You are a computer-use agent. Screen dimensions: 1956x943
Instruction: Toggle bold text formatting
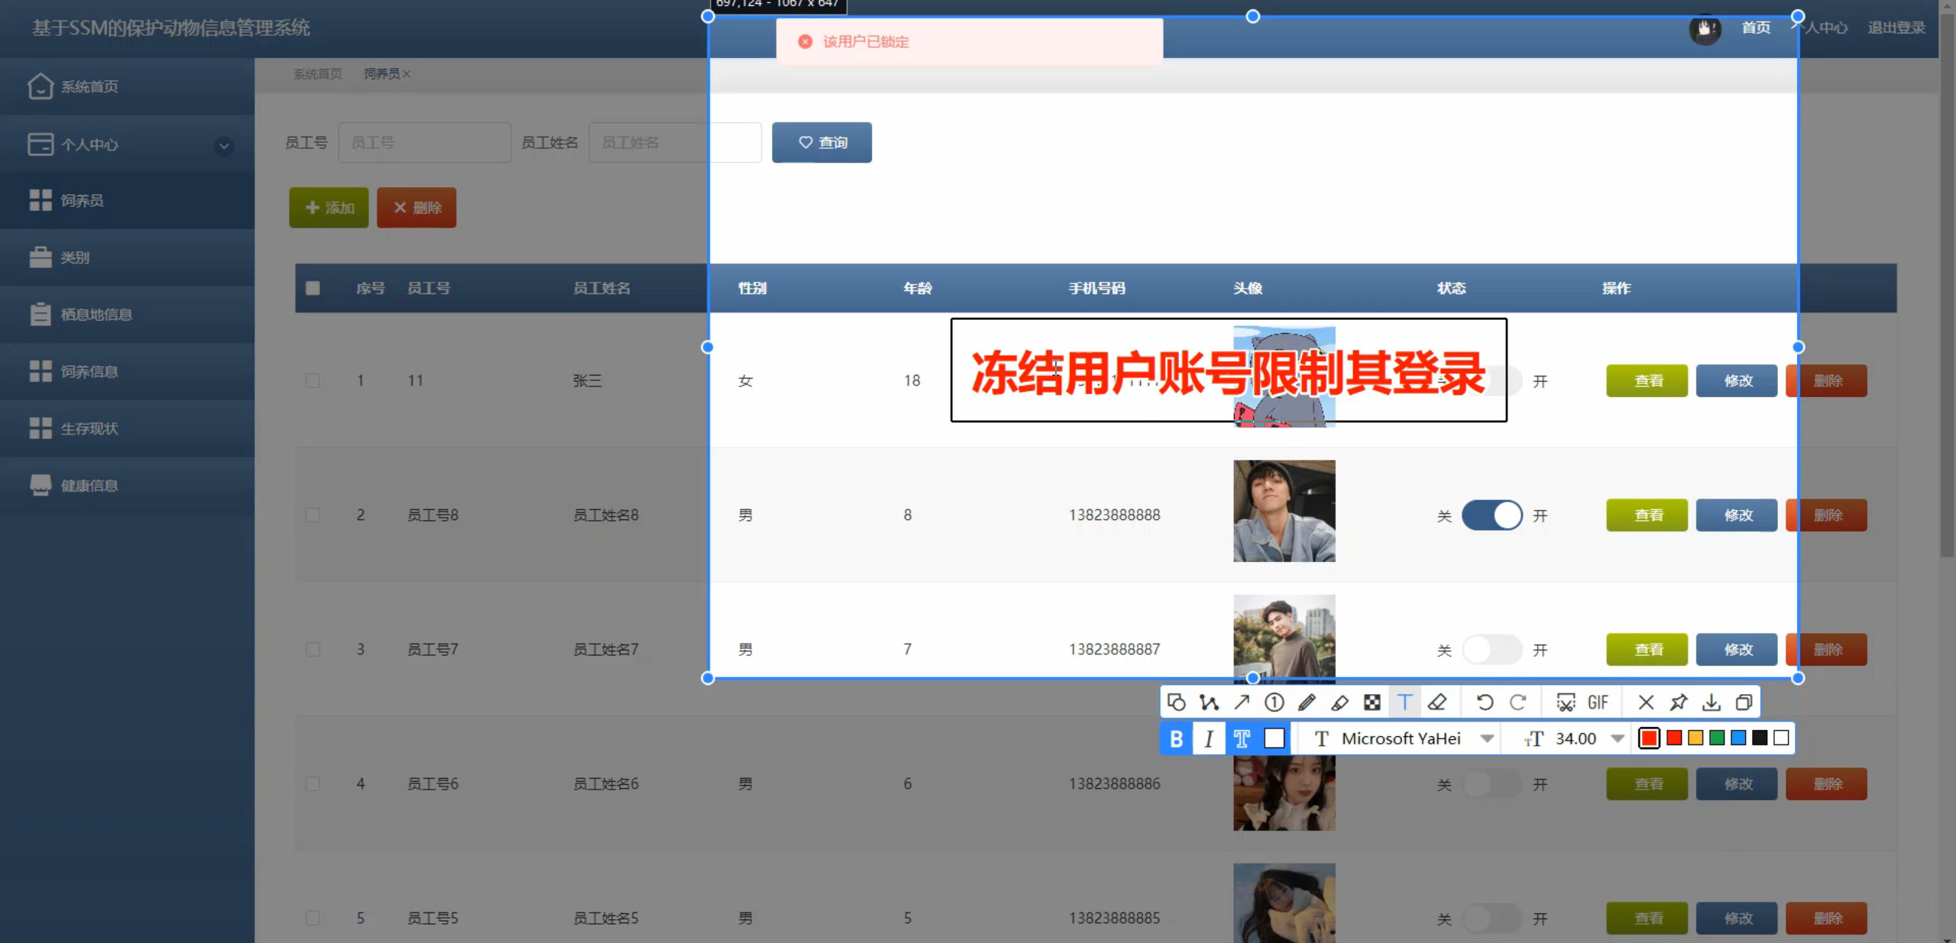(x=1177, y=738)
